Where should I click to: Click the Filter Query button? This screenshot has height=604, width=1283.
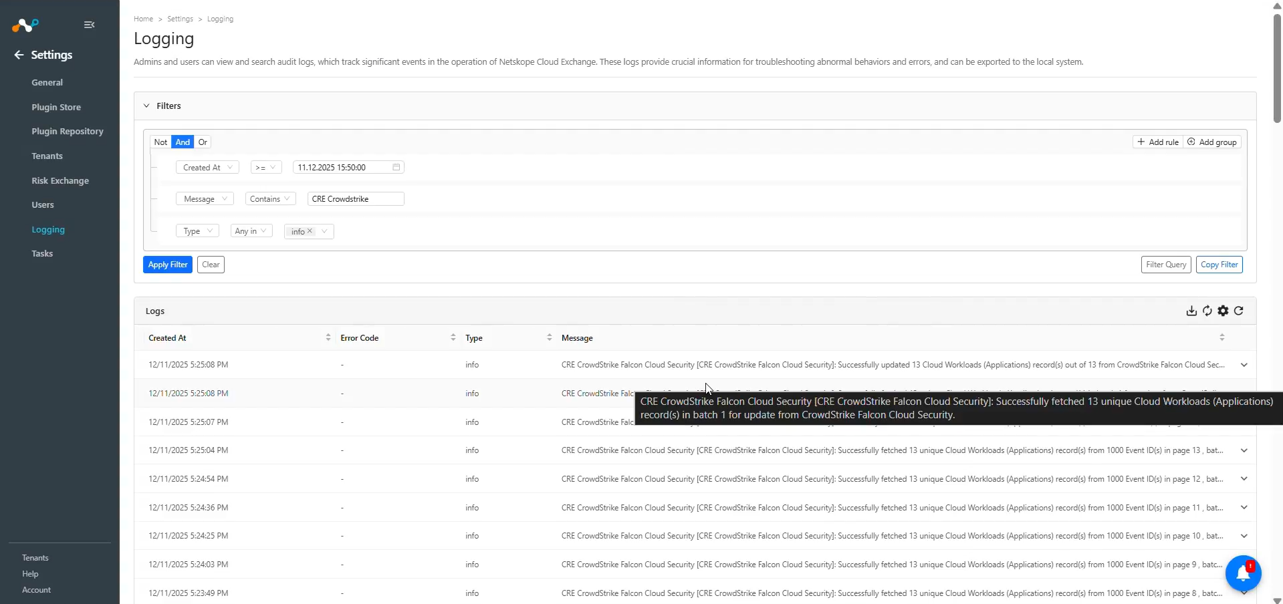coord(1166,265)
